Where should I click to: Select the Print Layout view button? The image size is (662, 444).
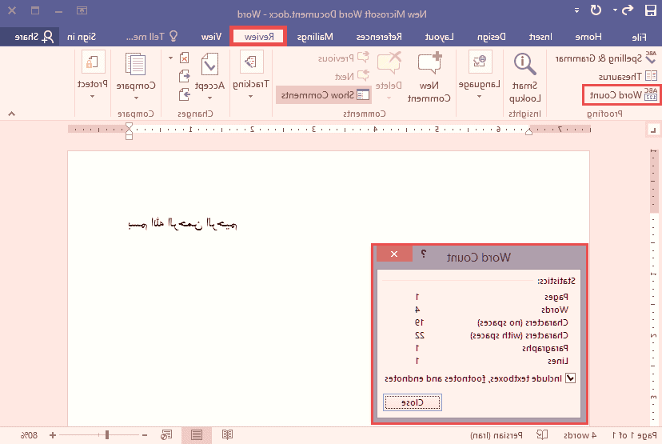click(196, 435)
